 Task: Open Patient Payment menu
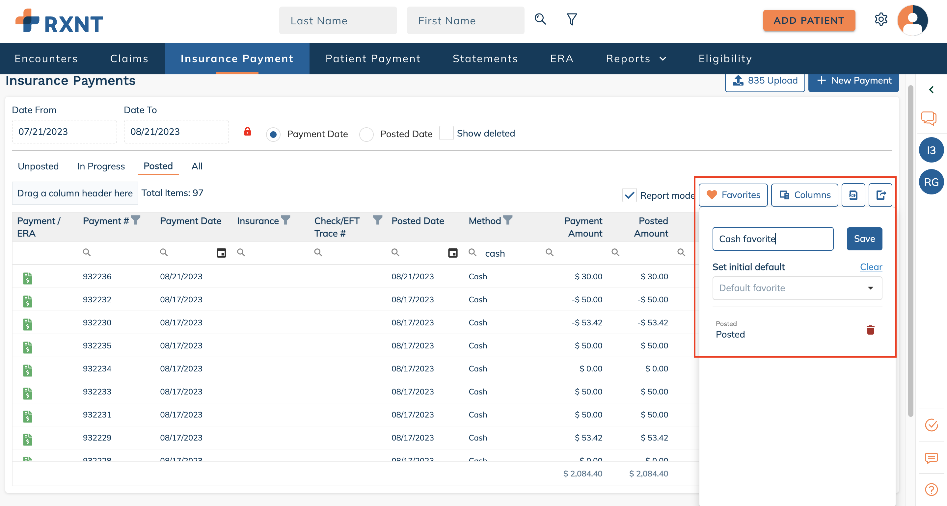click(x=373, y=58)
